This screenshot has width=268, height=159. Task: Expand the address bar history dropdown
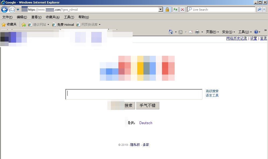tap(160, 10)
